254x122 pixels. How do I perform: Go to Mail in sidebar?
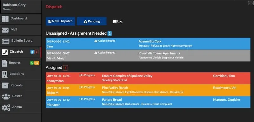click(x=21, y=30)
